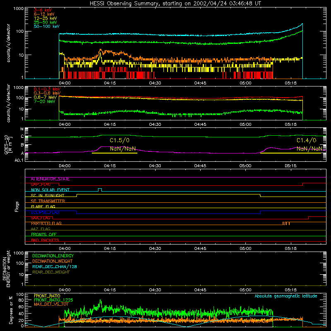Select the DECIMATION_WEIGHT legend label
Screen dimensions: 331x331
(53, 261)
